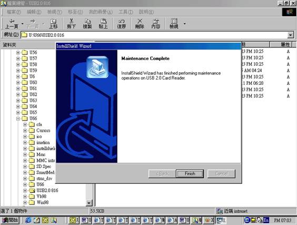Open the dropdown arrow beside 檢視 views button
The image size is (297, 225).
184,24
